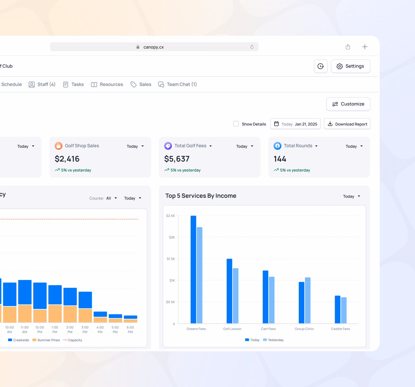Click the Download Report button
Image resolution: width=415 pixels, height=387 pixels.
tap(347, 124)
